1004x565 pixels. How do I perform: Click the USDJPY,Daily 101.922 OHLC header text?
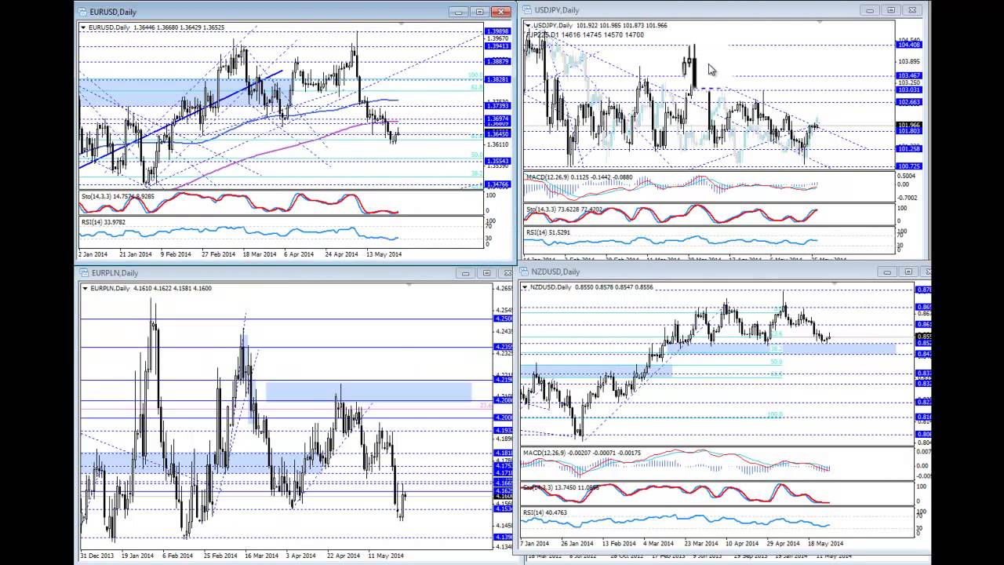pos(600,25)
